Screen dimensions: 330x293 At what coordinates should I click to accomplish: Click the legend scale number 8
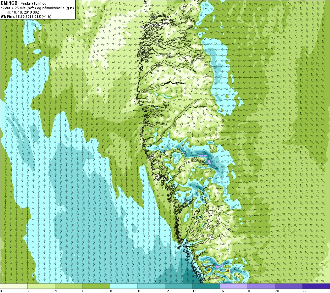click(x=111, y=291)
